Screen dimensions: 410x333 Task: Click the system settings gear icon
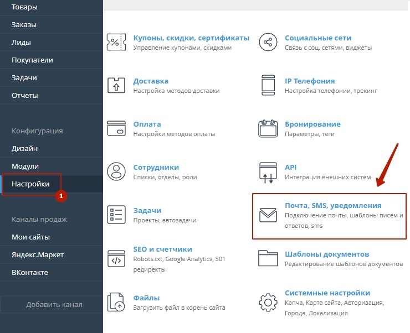click(269, 303)
